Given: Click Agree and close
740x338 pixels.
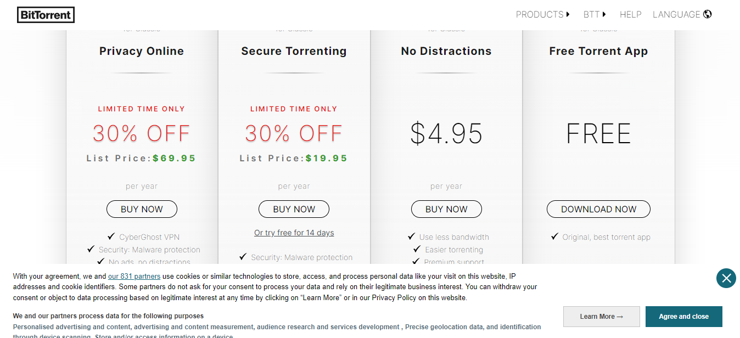Looking at the screenshot, I should tap(684, 317).
